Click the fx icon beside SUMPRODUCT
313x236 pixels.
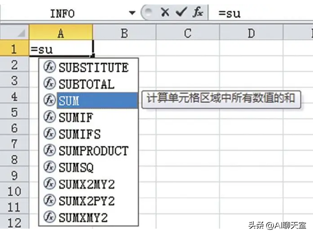click(49, 151)
